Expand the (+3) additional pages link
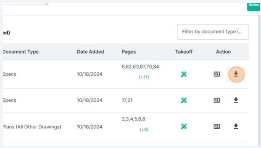This screenshot has width=261, height=148. 144,129
